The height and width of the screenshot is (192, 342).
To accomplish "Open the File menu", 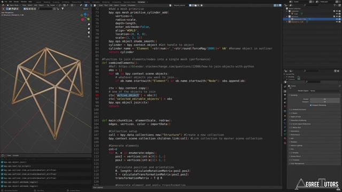I will [6, 2].
